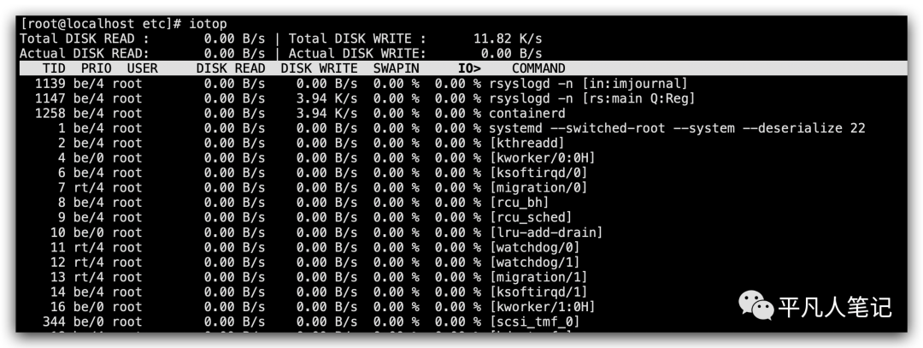
Task: Click the WeChat logo icon in watermark
Action: tap(755, 307)
